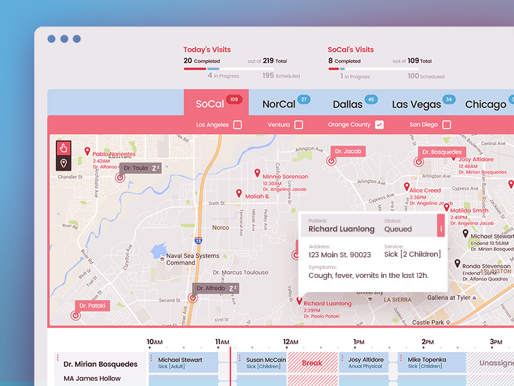Toggle the Los Angeles checkbox
The width and height of the screenshot is (514, 386).
(238, 125)
